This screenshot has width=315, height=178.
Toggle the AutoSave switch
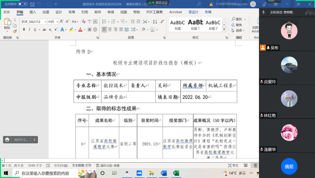pyautogui.click(x=23, y=4)
